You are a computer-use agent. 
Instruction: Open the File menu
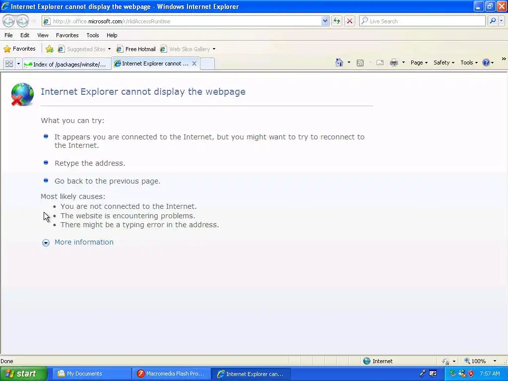[9, 35]
